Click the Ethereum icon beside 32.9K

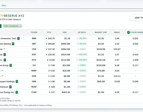coord(47,60)
